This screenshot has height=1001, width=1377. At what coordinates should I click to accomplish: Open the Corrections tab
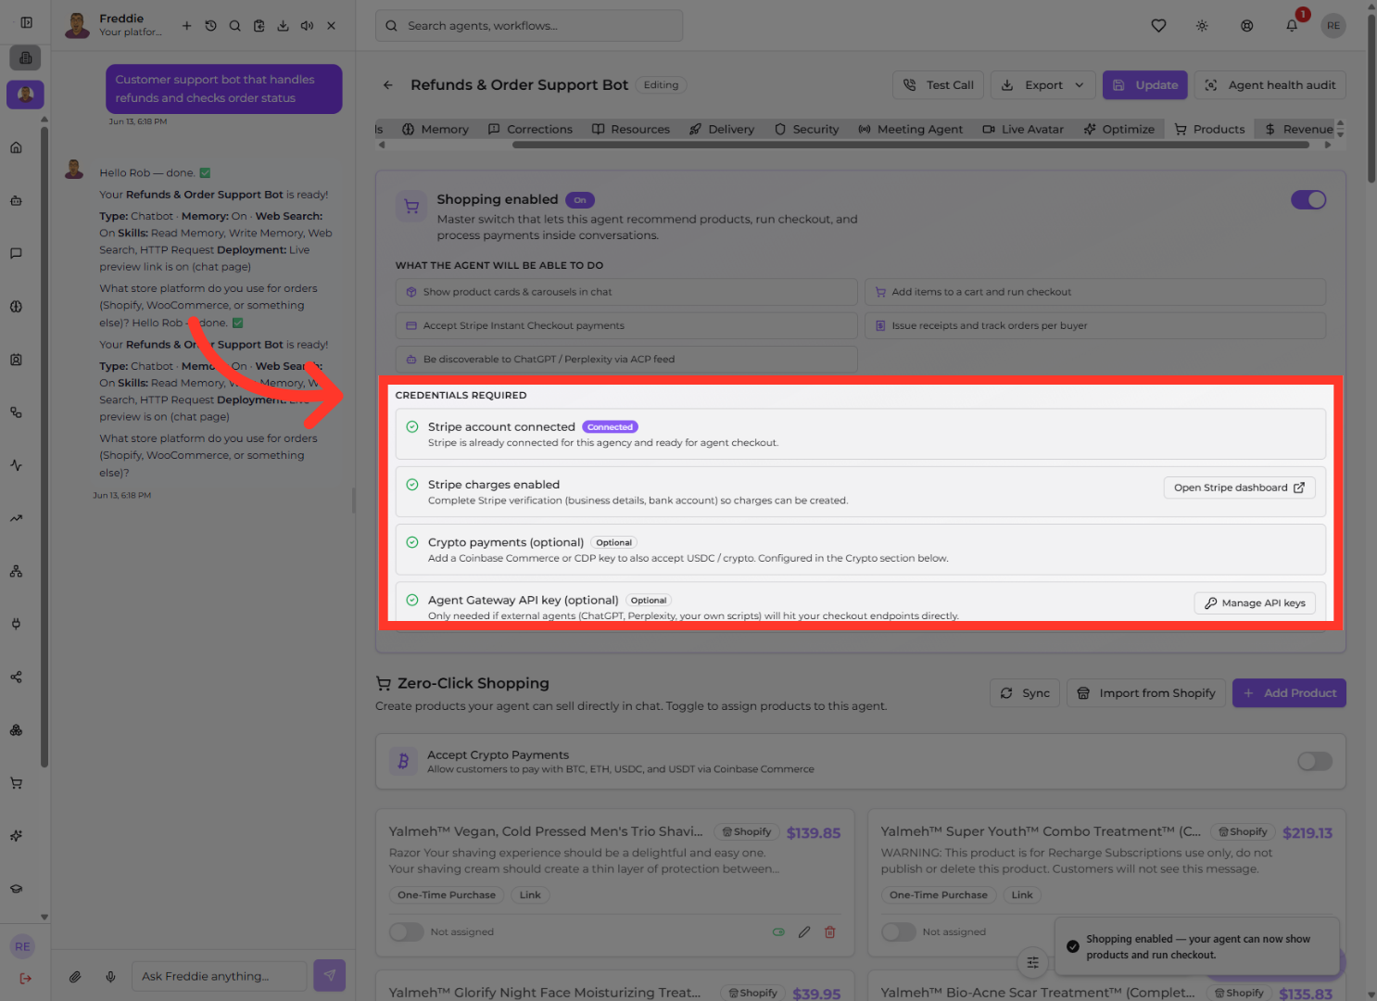530,130
